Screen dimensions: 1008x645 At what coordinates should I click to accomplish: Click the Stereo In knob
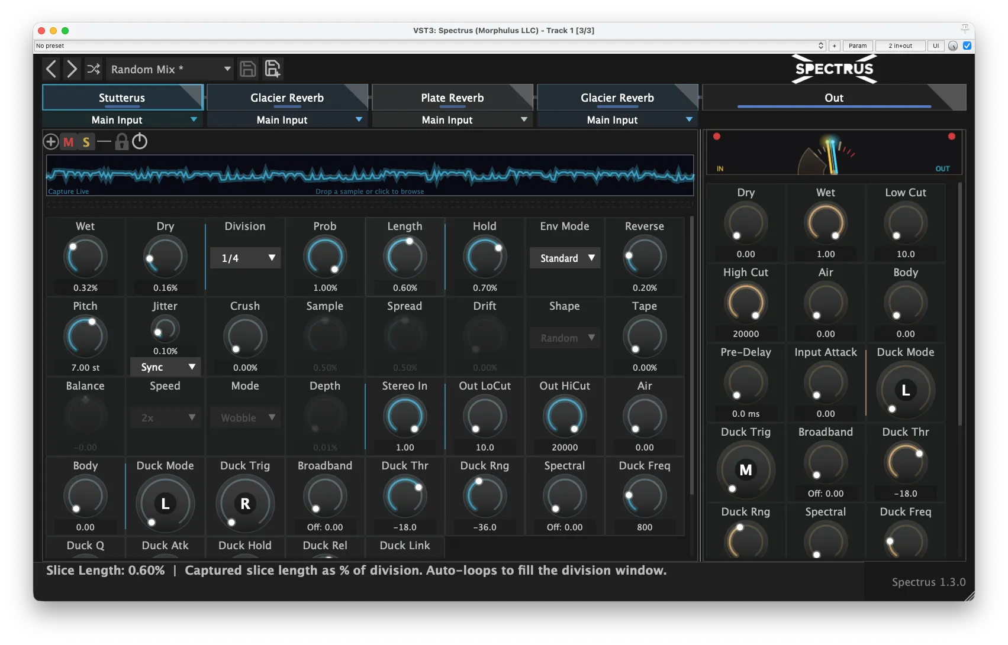coord(405,417)
